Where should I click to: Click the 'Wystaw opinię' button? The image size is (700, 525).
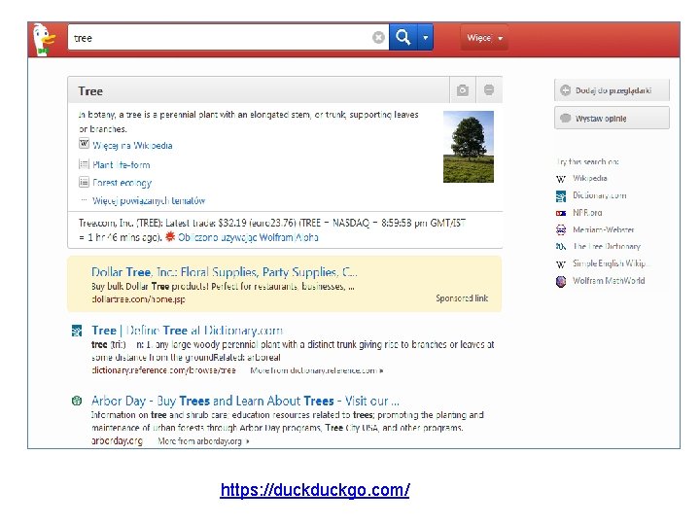pyautogui.click(x=612, y=119)
